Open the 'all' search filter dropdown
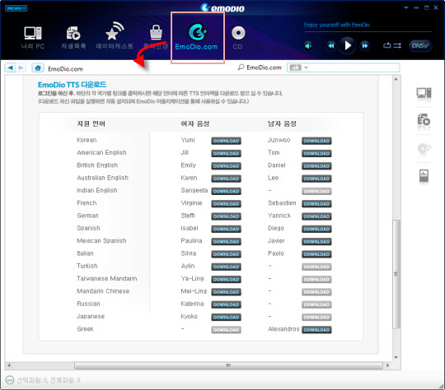Screen dimensions: 445x390 point(298,67)
